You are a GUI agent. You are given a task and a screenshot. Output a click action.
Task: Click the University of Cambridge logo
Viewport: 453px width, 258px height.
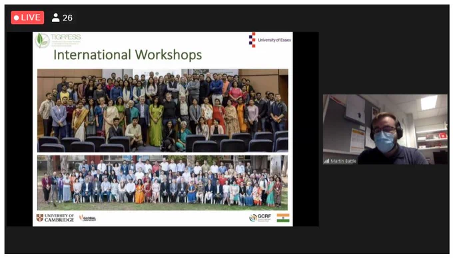[55, 218]
